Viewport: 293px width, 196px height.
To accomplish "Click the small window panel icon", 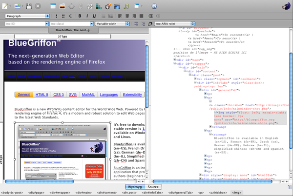I will pyautogui.click(x=137, y=6).
